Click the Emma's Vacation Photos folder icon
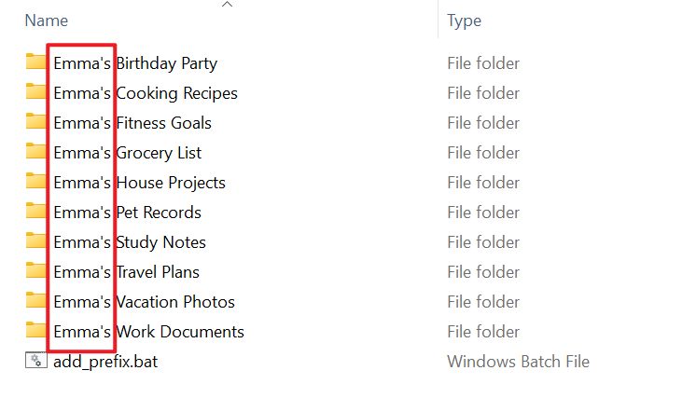Screen dimensions: 682x398 [35, 302]
